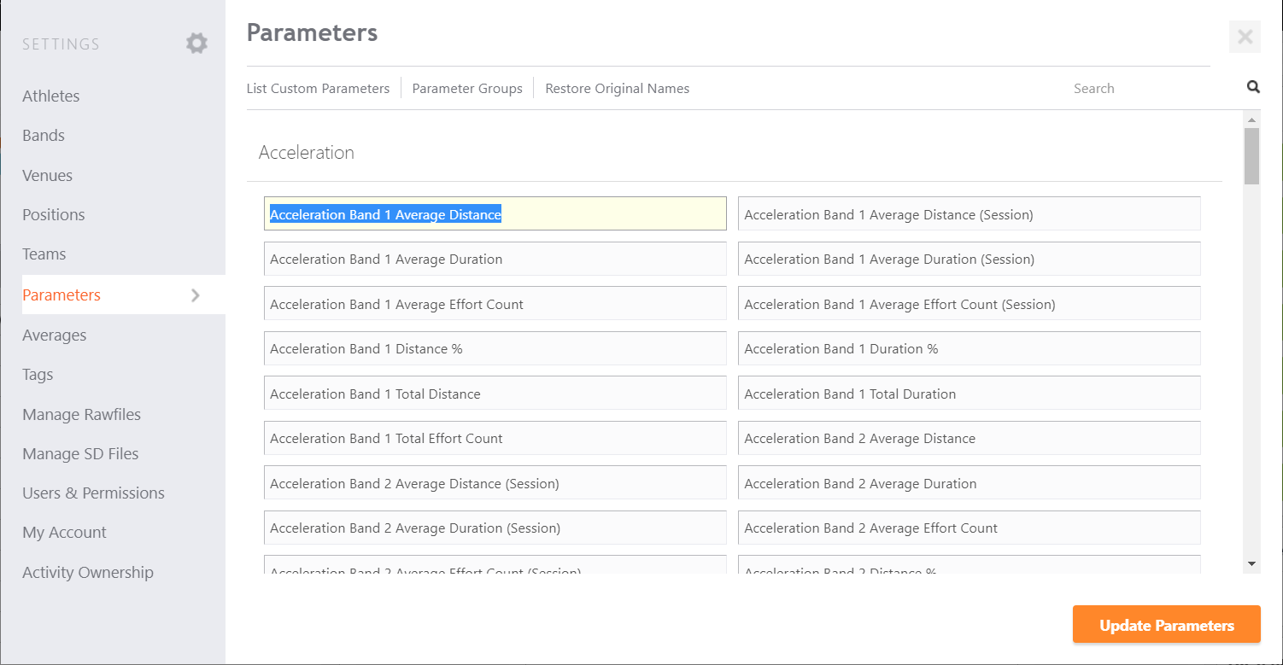Click the Acceleration Band 1 Total Duration field
1283x665 pixels.
970,394
